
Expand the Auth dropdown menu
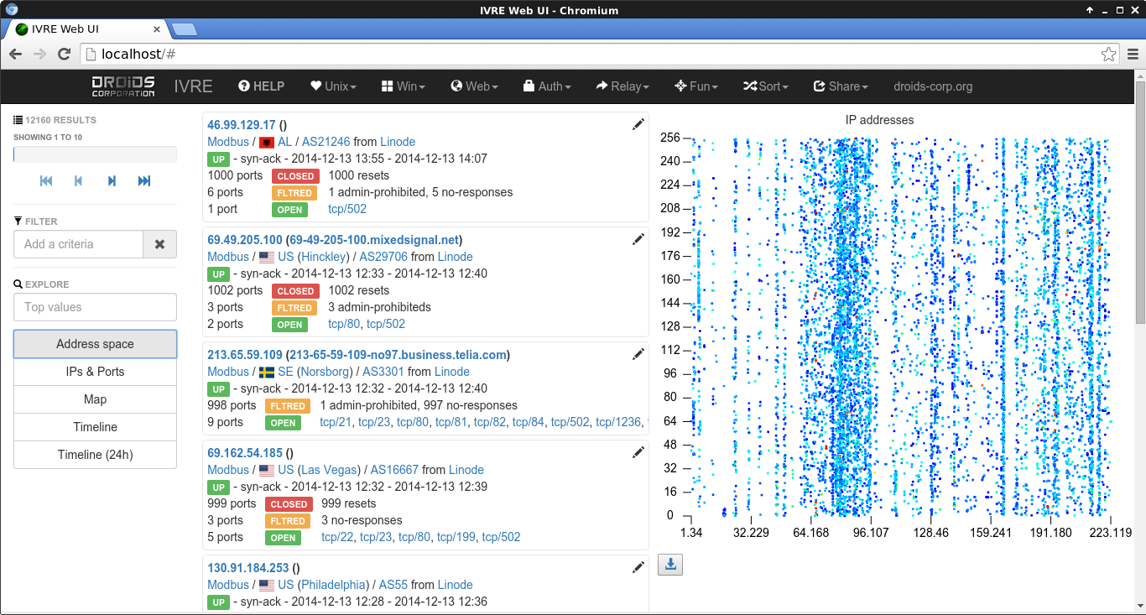(547, 86)
